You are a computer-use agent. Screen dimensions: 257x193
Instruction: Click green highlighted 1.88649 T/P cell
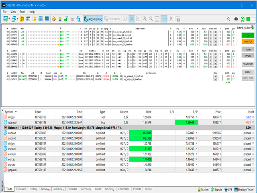(x=187, y=122)
